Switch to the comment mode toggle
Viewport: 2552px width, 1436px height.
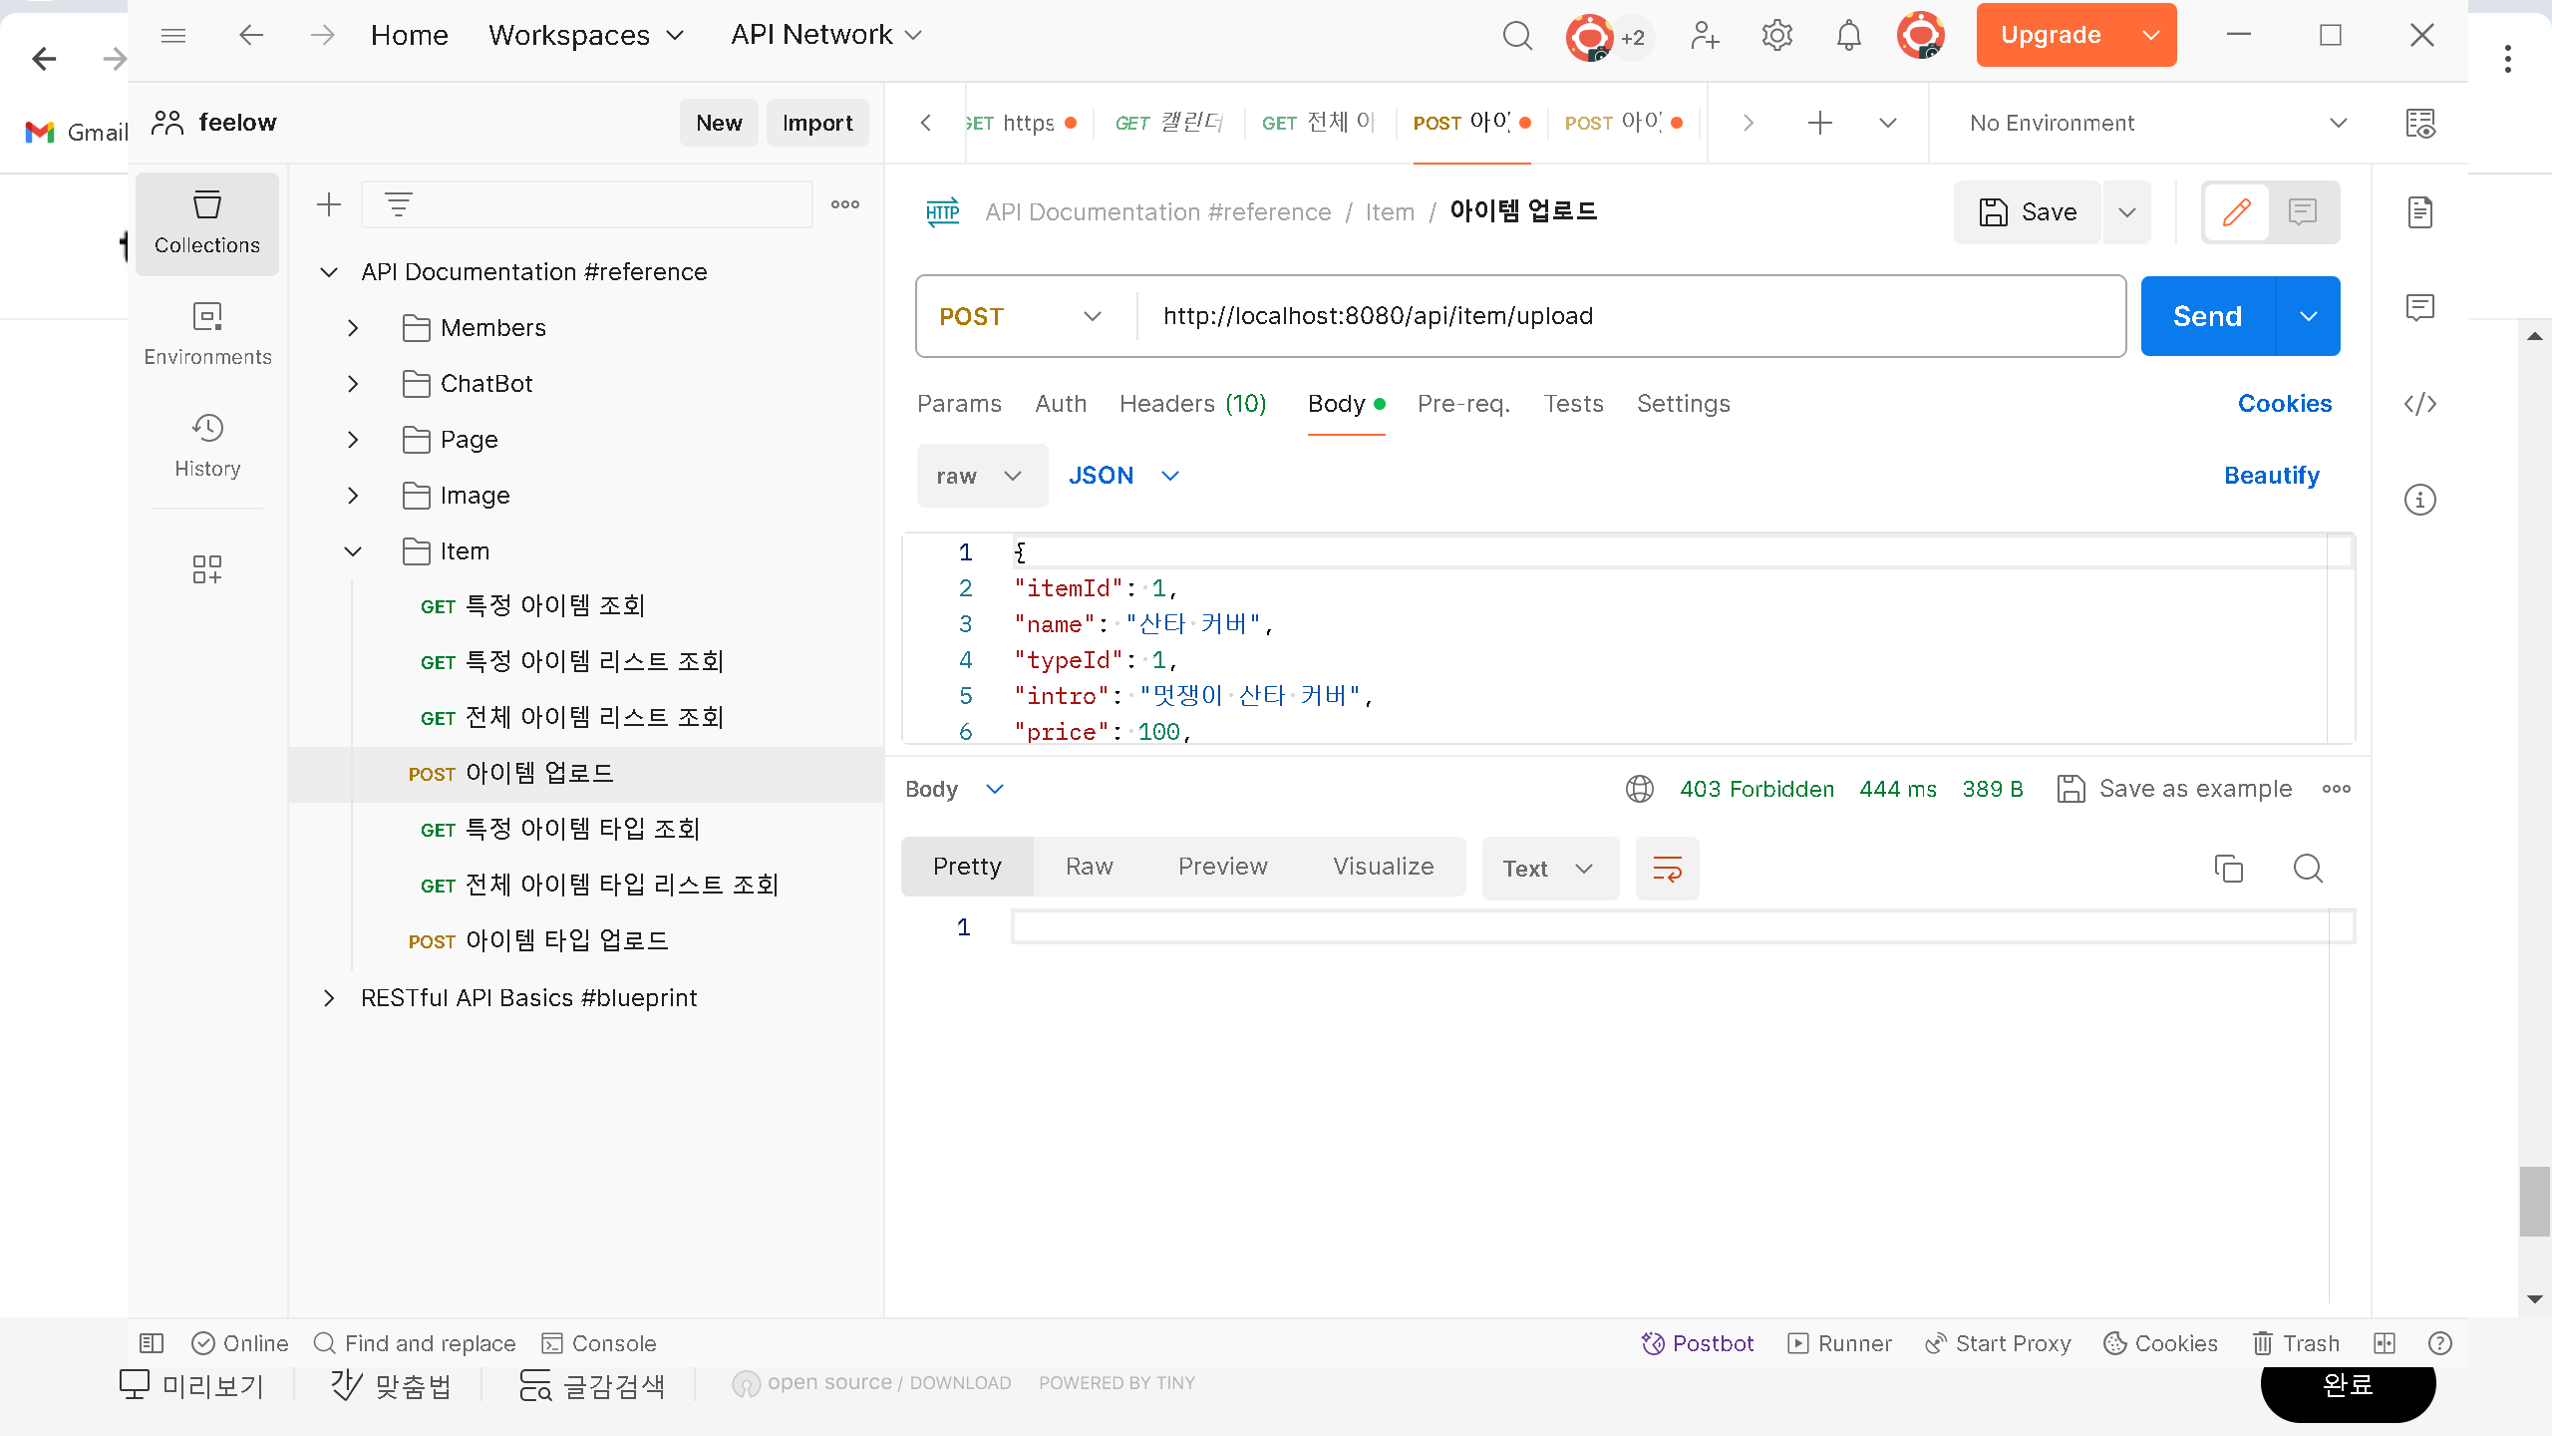pos(2303,212)
